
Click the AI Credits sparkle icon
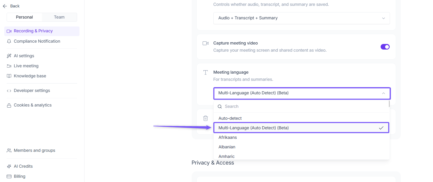pos(9,166)
